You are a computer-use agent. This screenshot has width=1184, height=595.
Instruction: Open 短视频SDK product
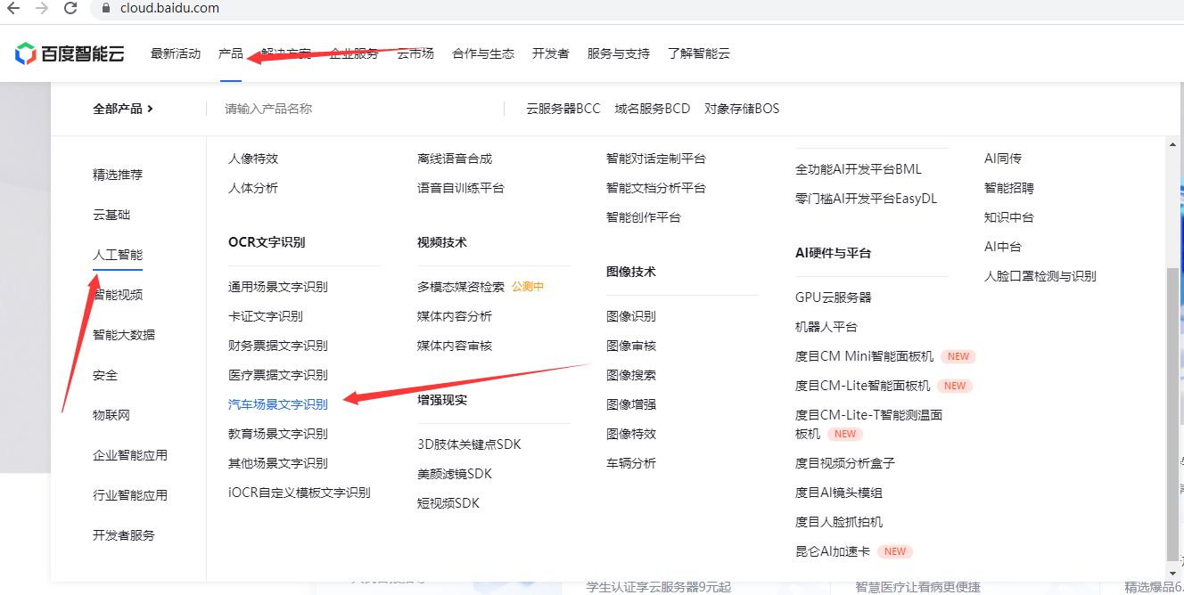(448, 503)
